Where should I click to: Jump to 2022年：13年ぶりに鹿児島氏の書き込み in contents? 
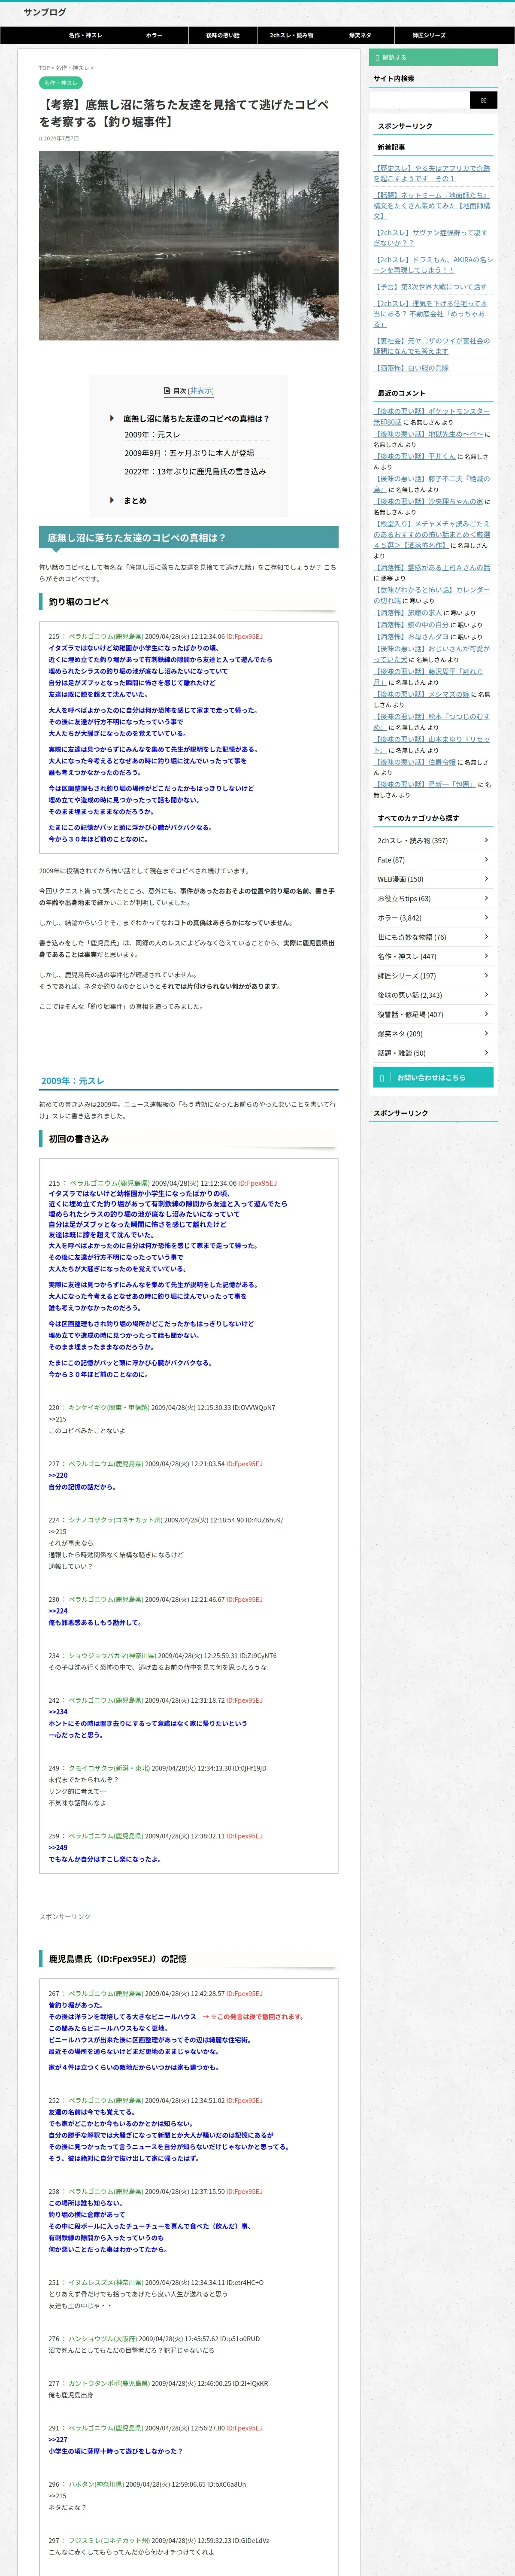(195, 471)
